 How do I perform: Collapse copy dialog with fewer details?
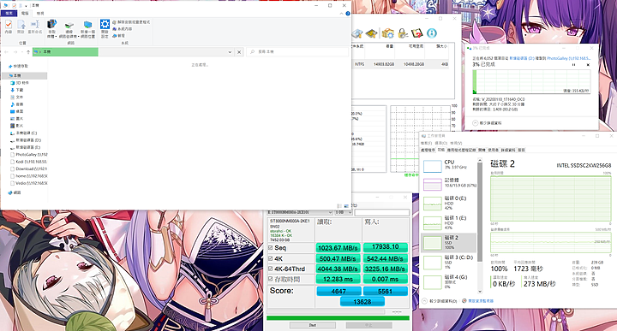point(487,123)
